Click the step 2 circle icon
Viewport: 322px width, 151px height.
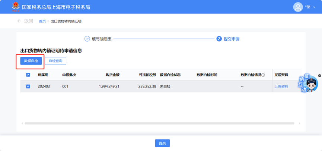coord(219,39)
